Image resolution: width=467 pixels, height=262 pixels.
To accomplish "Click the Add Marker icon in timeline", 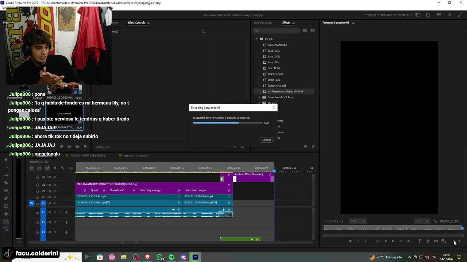I will point(55,168).
